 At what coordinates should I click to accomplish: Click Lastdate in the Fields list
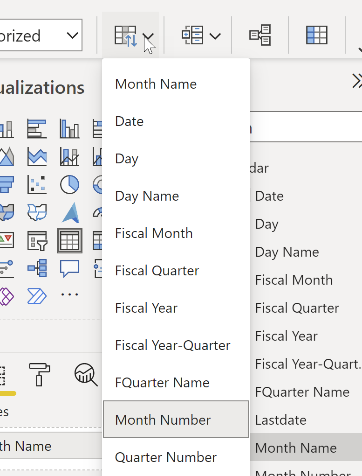(280, 420)
